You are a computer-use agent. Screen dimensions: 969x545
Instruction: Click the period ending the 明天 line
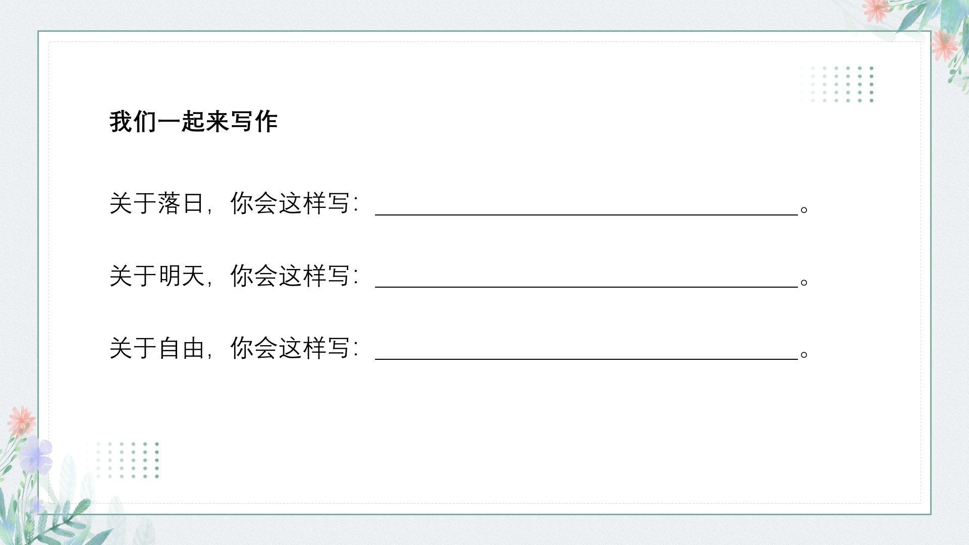(x=804, y=281)
